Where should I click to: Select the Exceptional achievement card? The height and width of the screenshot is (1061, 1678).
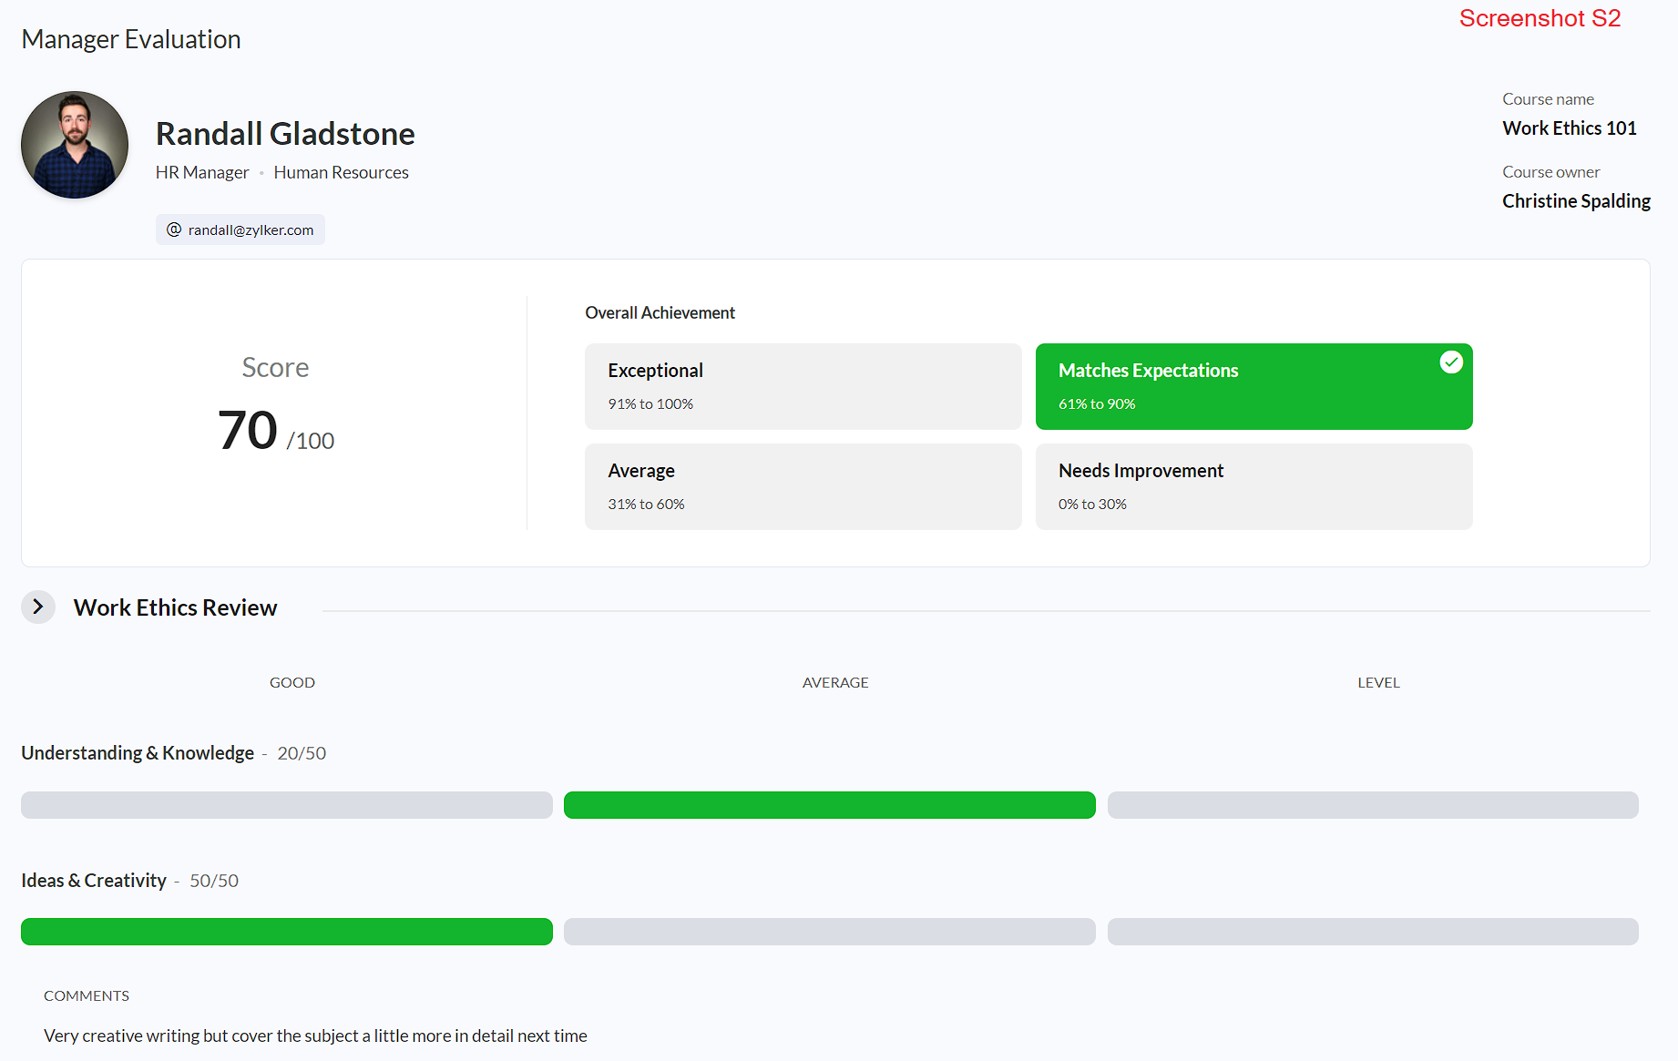tap(803, 386)
